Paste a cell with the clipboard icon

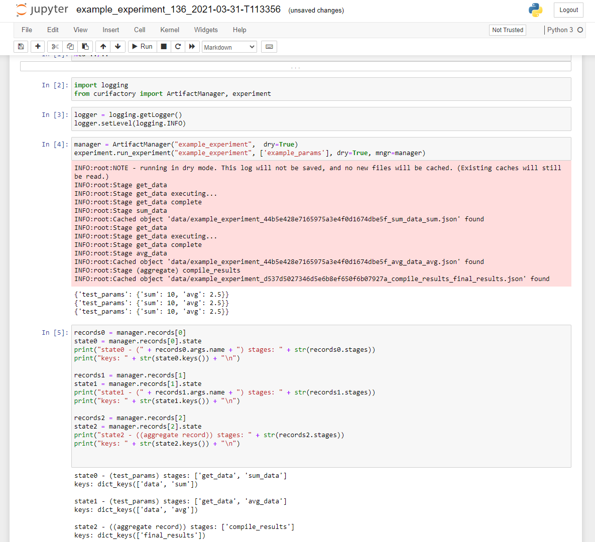85,46
